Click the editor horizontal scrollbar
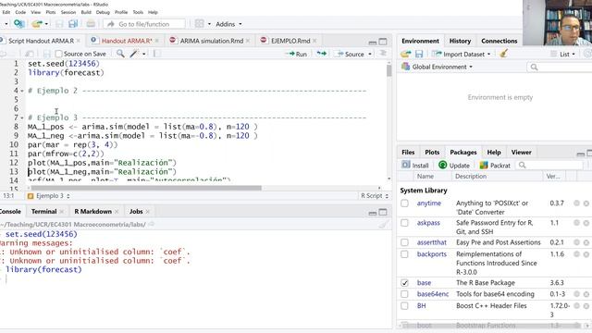The image size is (592, 333). [x=146, y=188]
